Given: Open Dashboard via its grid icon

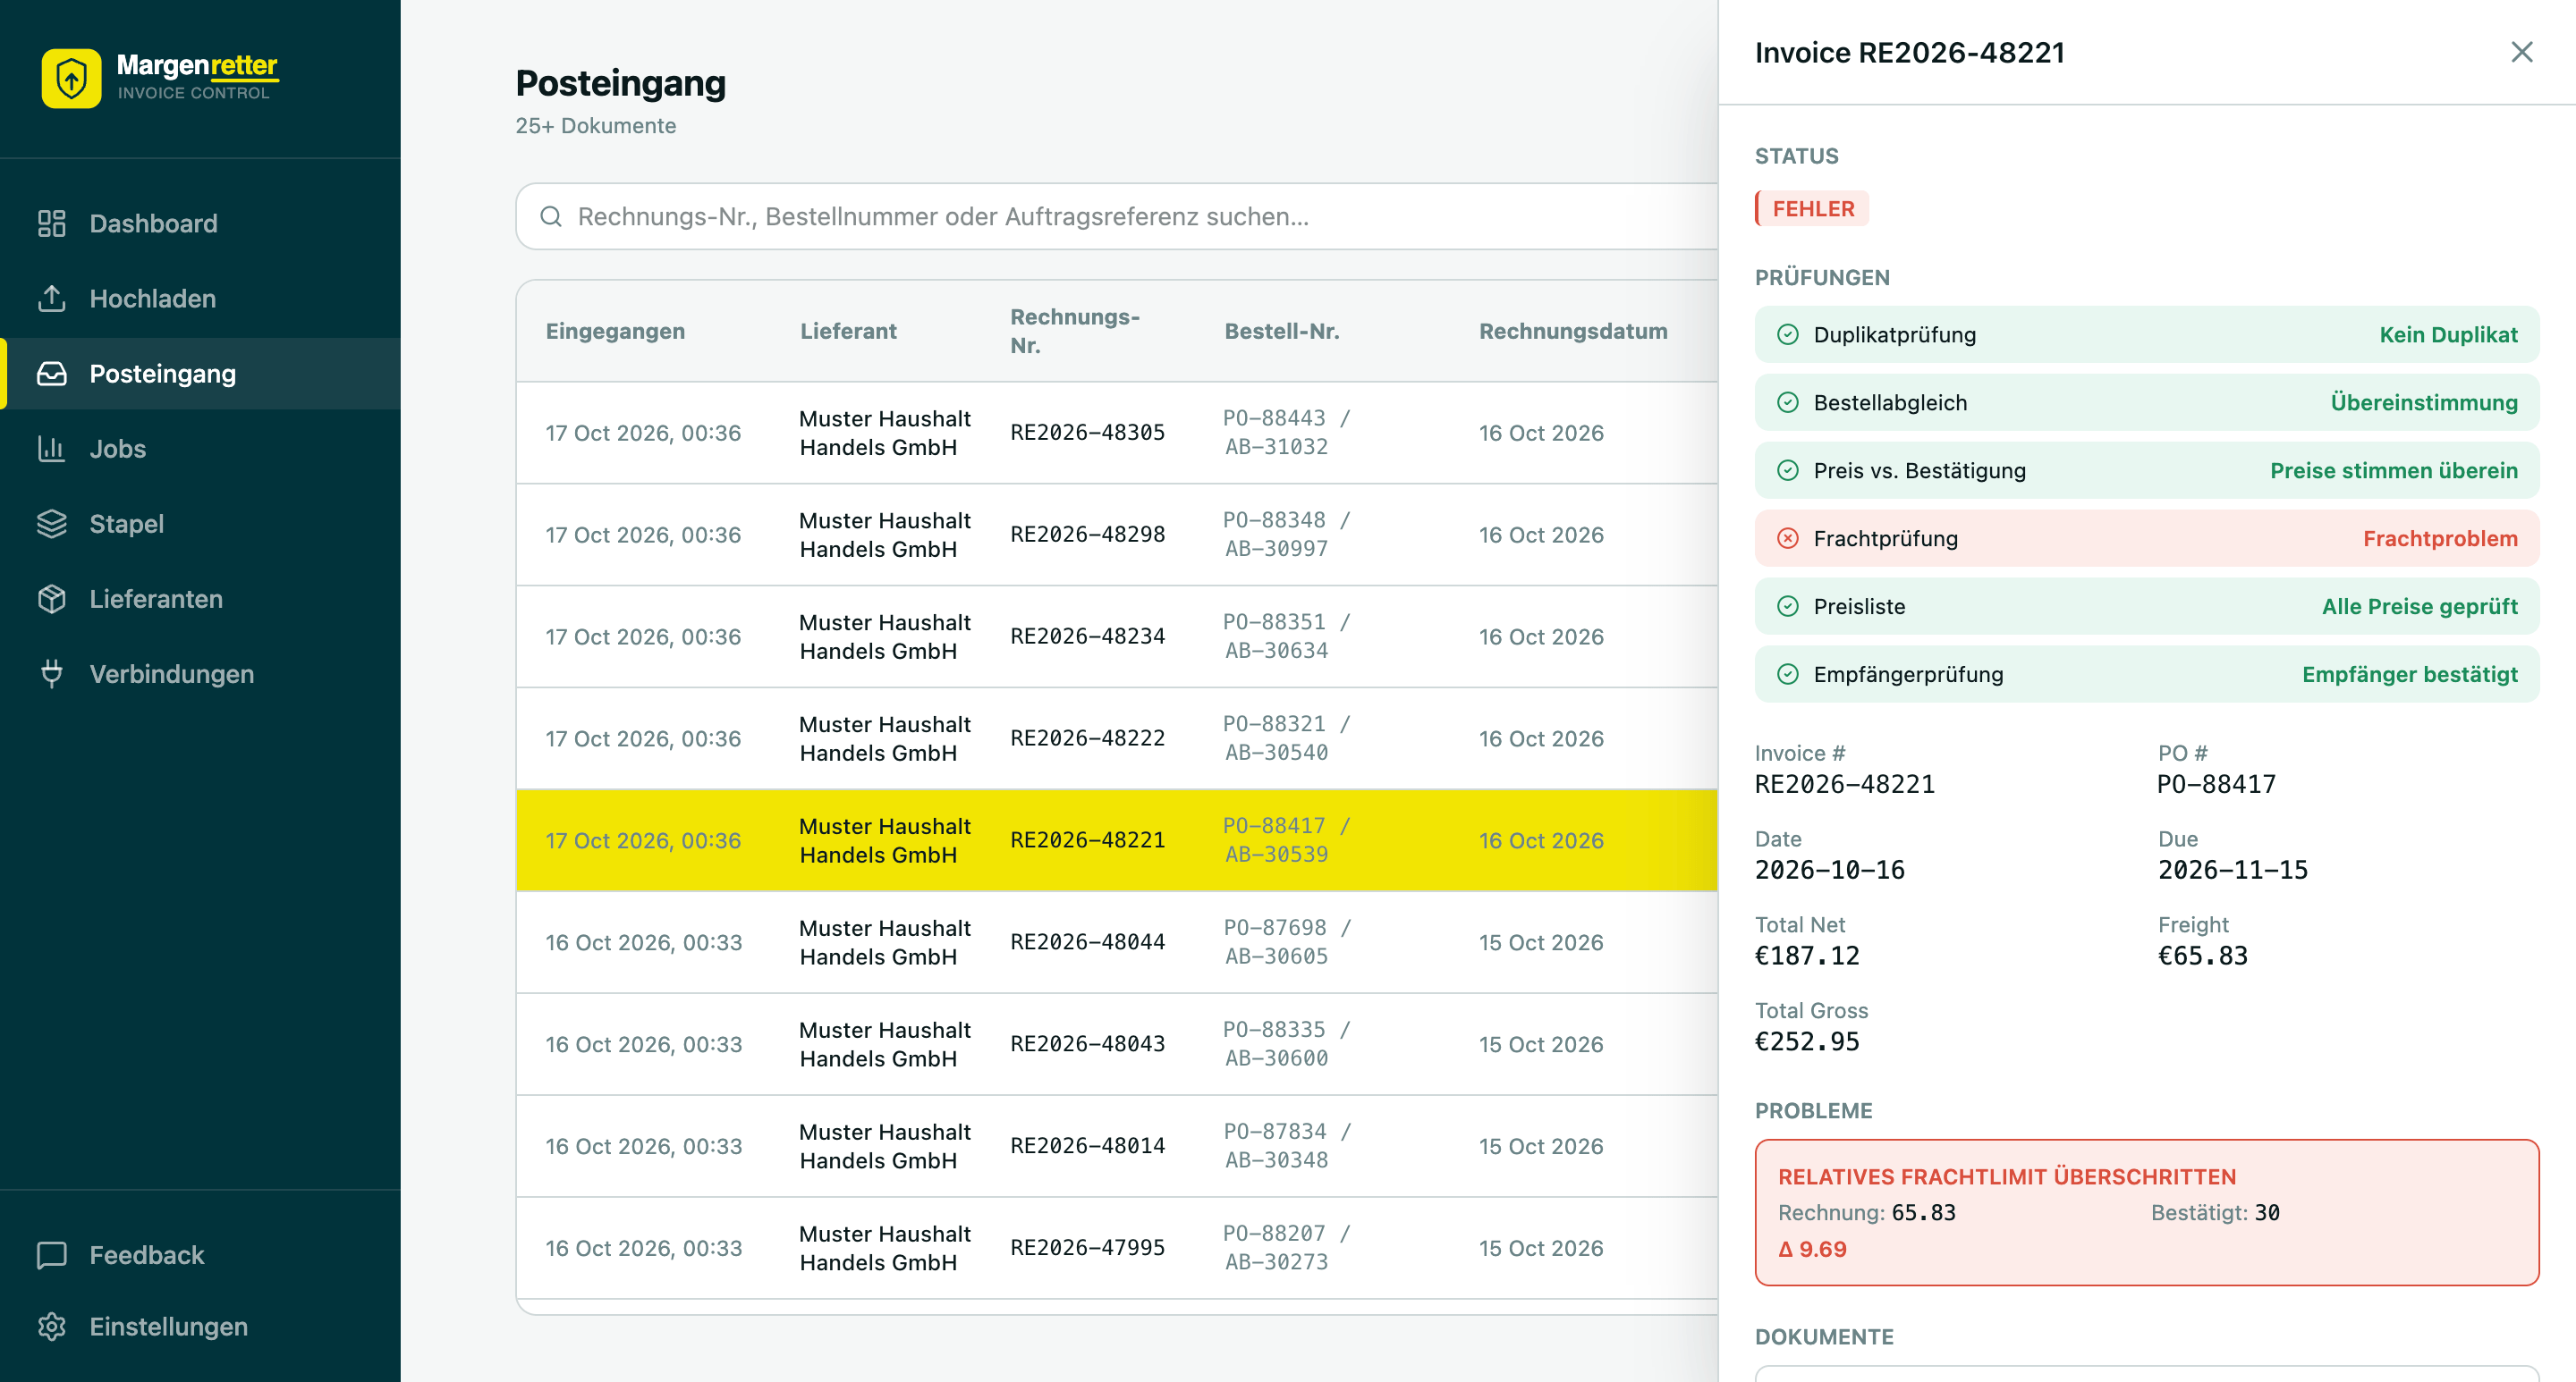Looking at the screenshot, I should 52,223.
